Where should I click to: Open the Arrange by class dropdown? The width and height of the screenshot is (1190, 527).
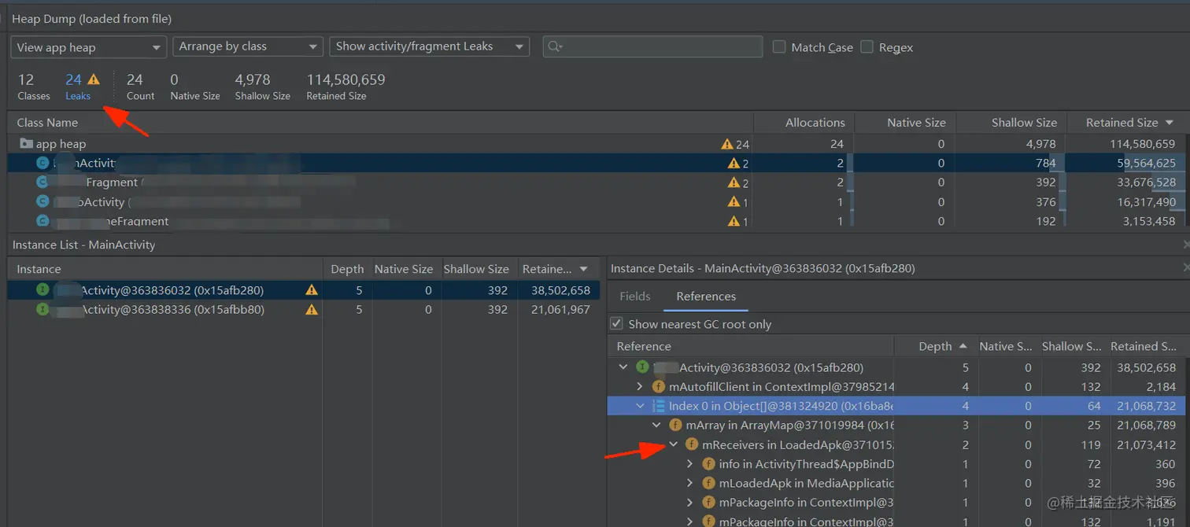tap(248, 47)
